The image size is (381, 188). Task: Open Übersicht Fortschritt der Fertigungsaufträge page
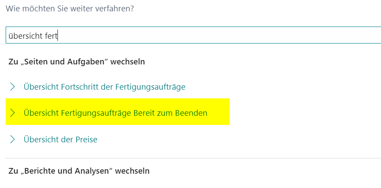tap(105, 87)
